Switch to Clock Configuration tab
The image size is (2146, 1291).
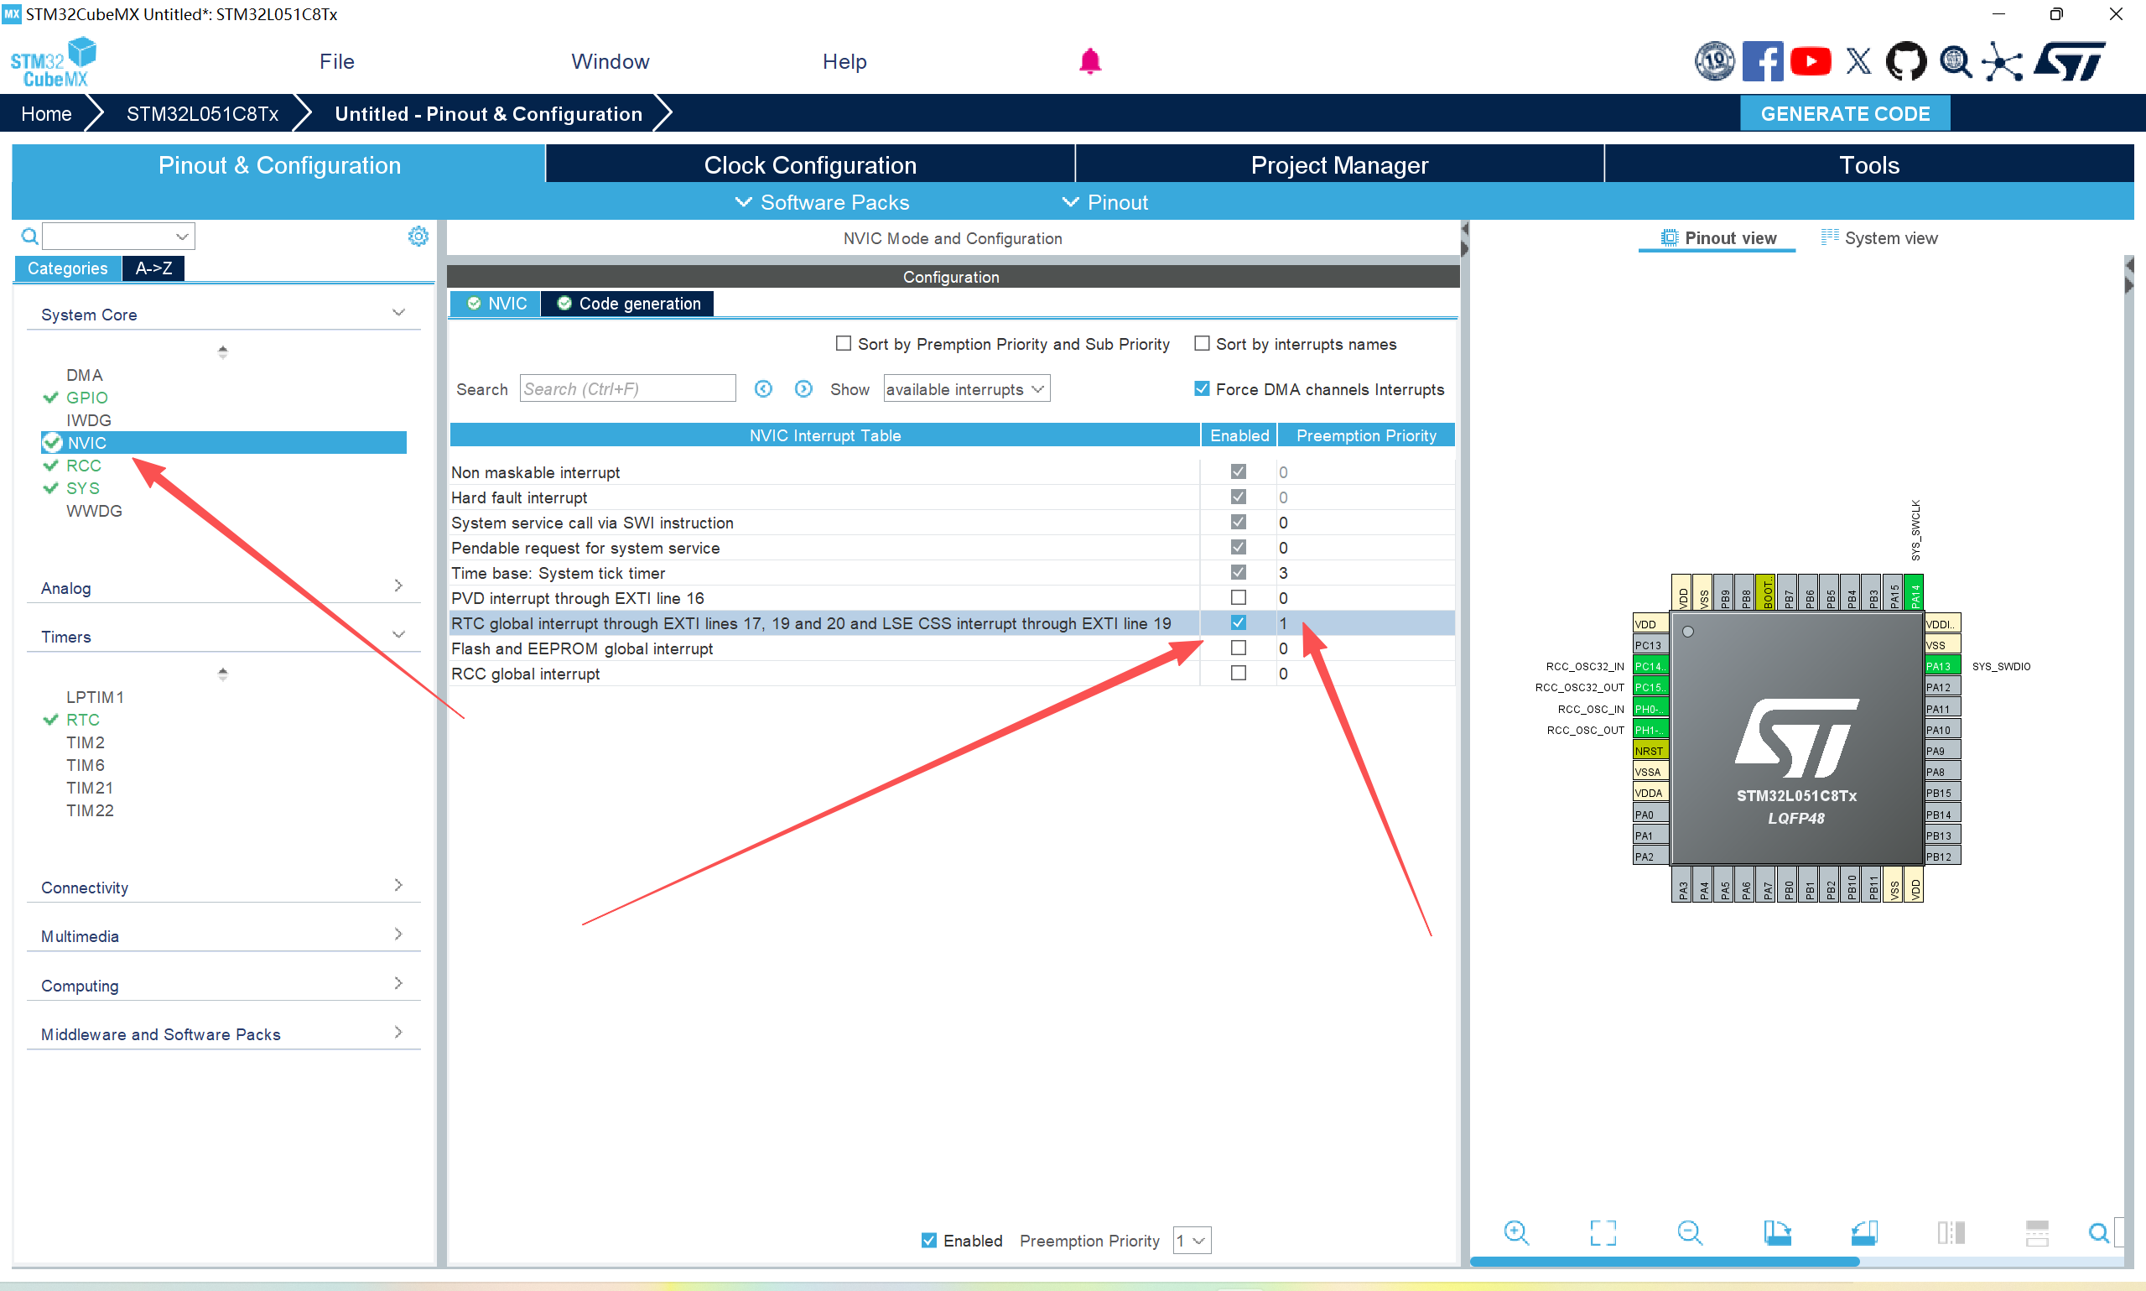point(809,164)
